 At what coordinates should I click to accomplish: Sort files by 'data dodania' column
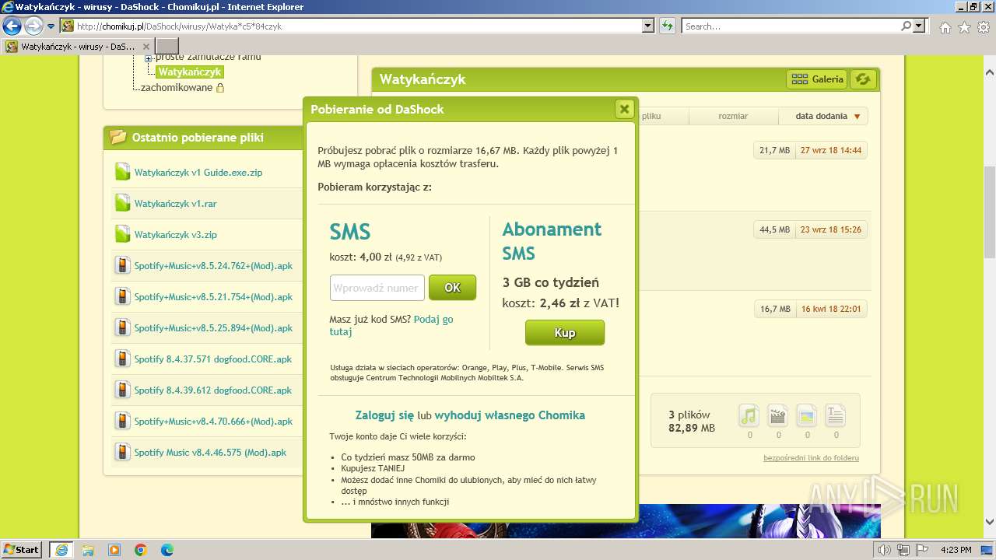point(823,116)
